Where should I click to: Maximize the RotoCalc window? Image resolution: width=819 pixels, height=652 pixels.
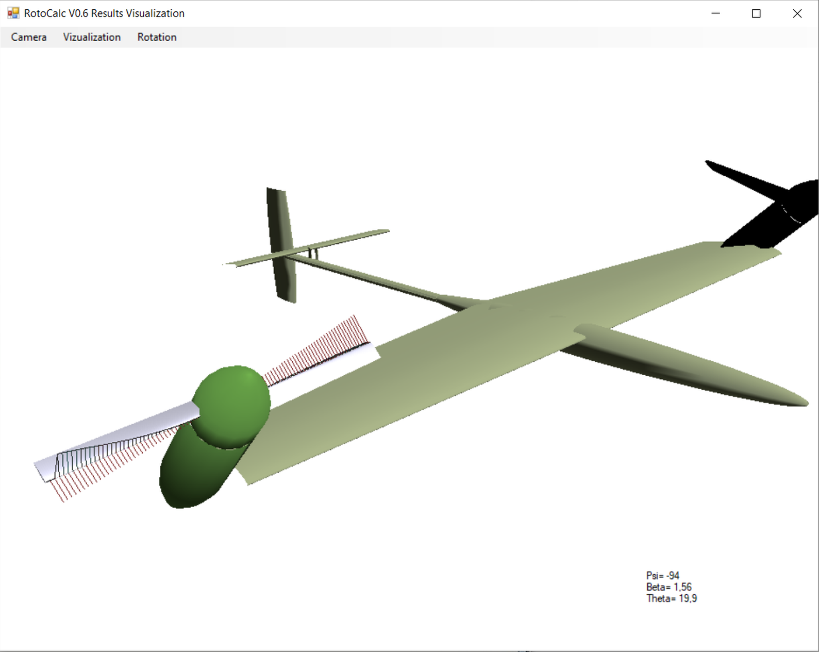pyautogui.click(x=756, y=13)
